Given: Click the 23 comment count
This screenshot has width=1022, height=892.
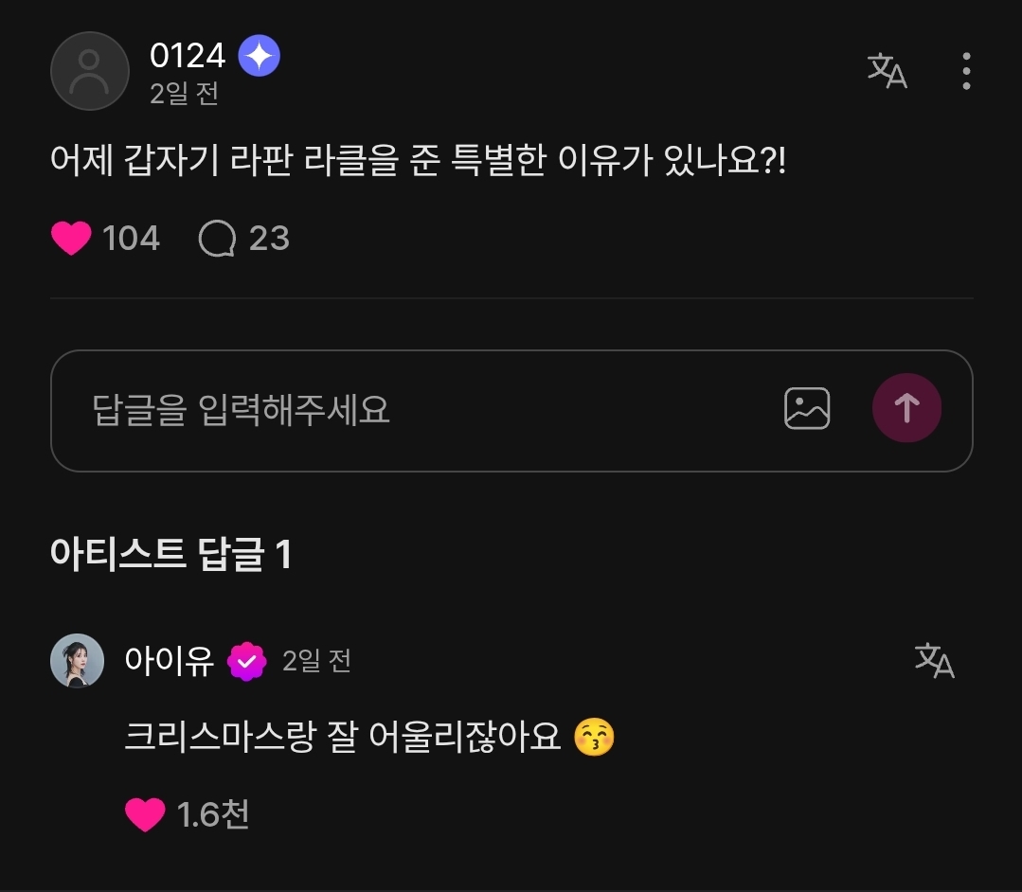Looking at the screenshot, I should click(269, 239).
